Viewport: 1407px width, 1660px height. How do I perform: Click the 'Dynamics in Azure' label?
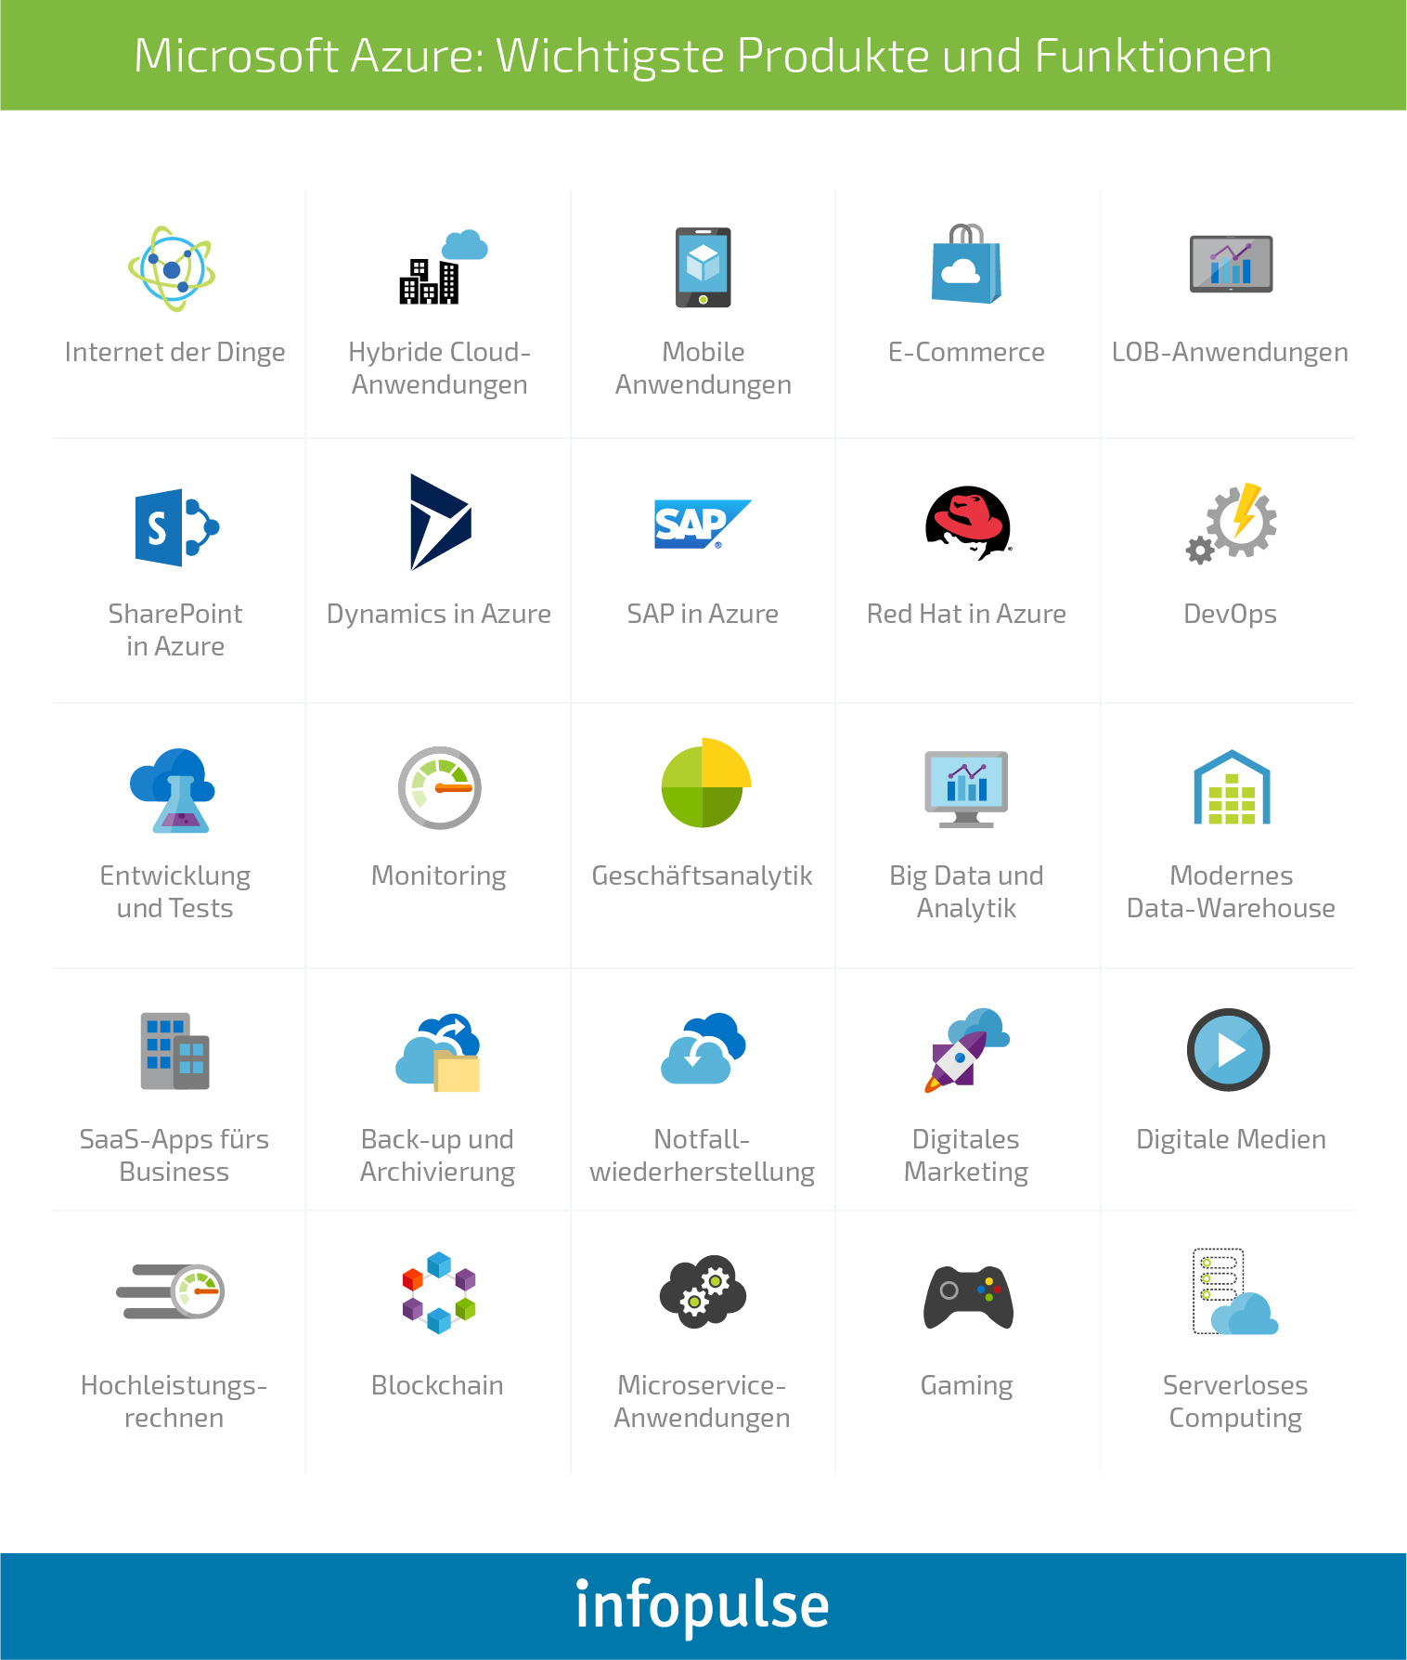point(439,615)
